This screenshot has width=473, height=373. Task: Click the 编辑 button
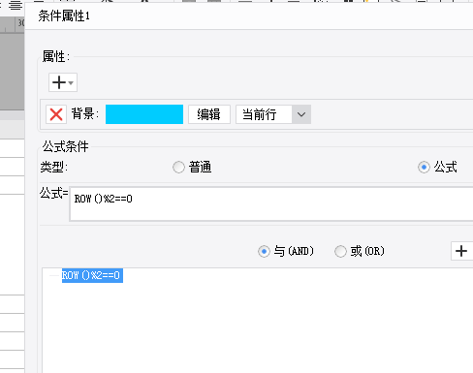point(209,114)
